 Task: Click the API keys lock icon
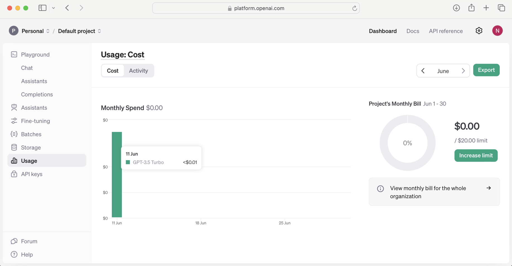(14, 174)
